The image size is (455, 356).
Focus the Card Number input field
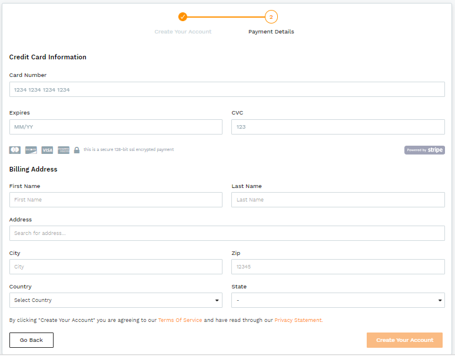pos(227,90)
